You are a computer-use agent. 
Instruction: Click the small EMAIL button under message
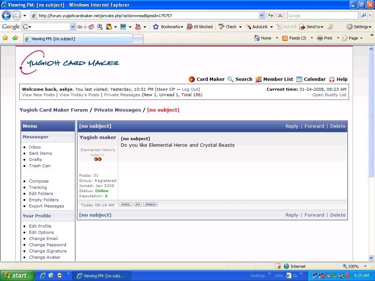[x=126, y=205]
